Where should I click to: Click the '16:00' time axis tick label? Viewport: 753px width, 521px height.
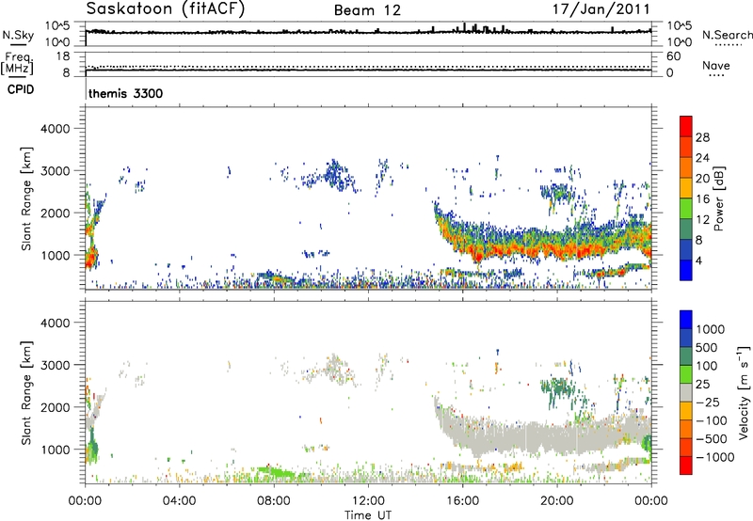(x=462, y=501)
